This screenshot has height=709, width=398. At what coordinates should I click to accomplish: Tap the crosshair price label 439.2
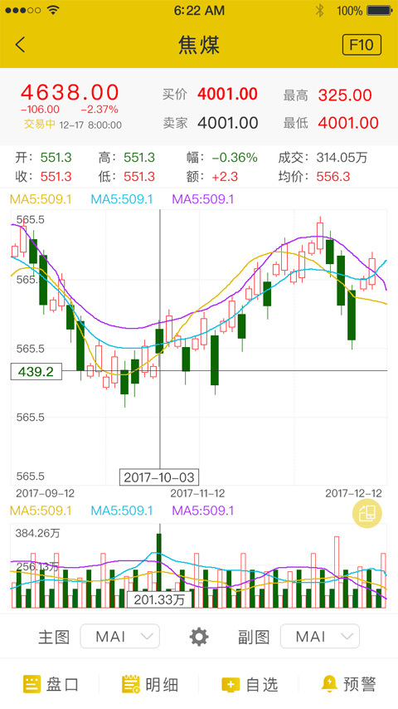tap(36, 372)
